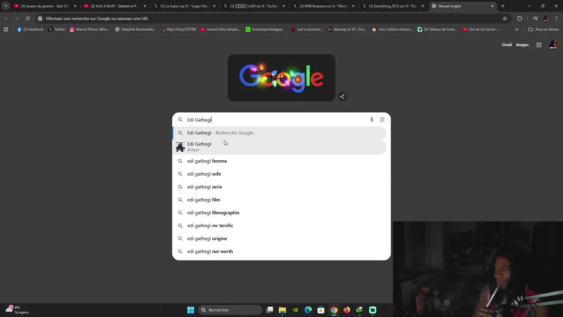The height and width of the screenshot is (317, 563).
Task: Switch to the Joueur du grenier tab
Action: (x=45, y=6)
